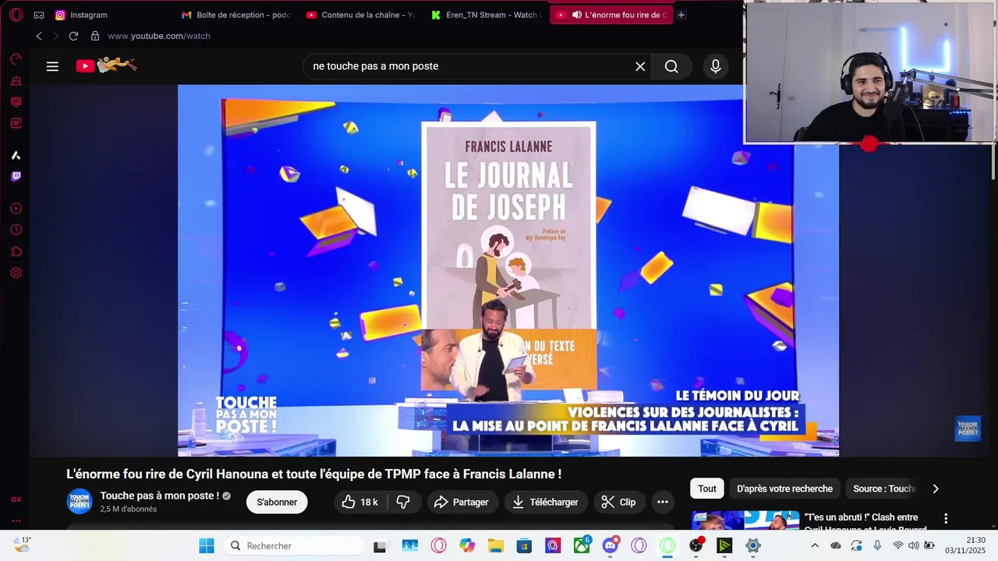The image size is (998, 561).
Task: Click the site padlock icon in address bar
Action: tap(95, 36)
